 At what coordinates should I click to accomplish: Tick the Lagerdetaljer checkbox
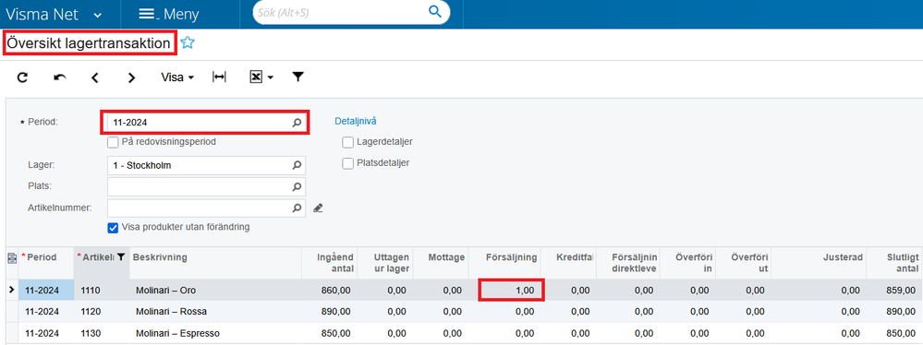pos(348,142)
